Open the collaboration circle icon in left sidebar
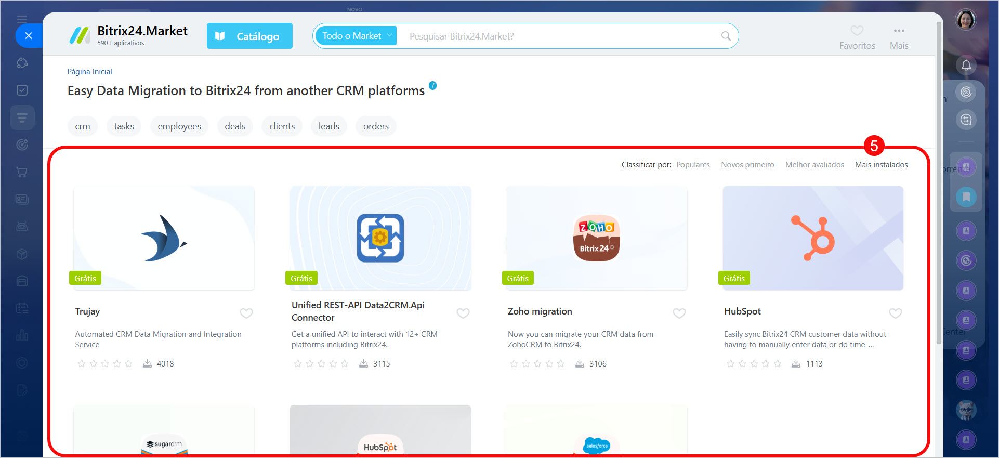Viewport: 999px width, 458px height. tap(22, 63)
